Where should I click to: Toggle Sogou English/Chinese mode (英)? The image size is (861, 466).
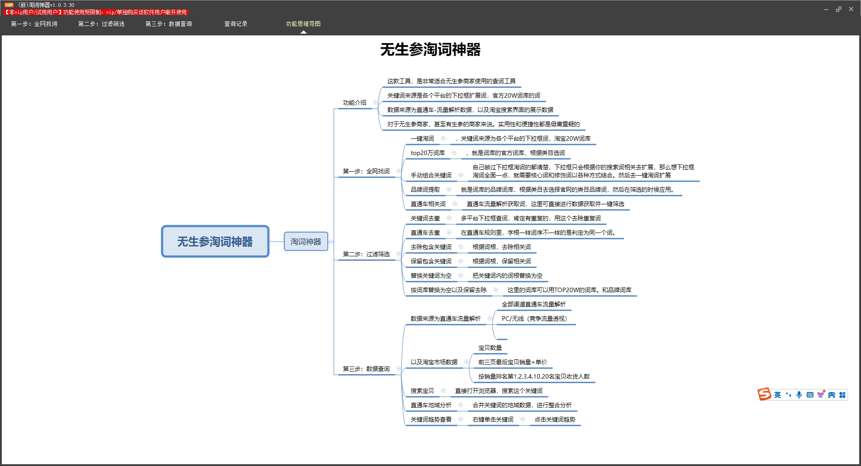[778, 395]
